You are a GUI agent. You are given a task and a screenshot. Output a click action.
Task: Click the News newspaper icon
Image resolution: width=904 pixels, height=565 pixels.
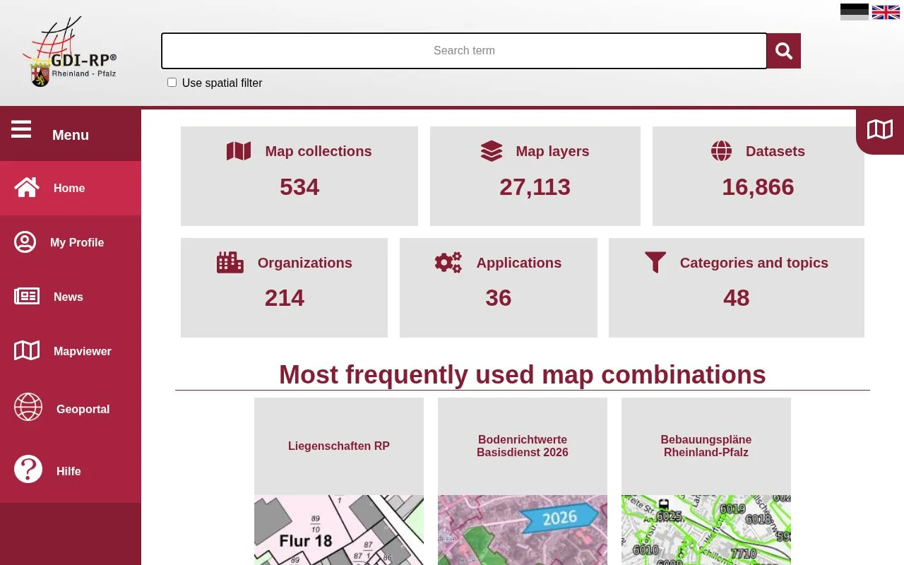(x=27, y=297)
